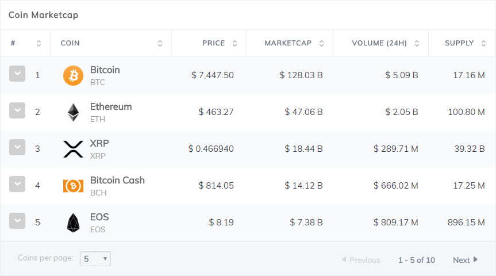496x276 pixels.
Task: Sort by the # rank column arrows
Action: pos(39,43)
